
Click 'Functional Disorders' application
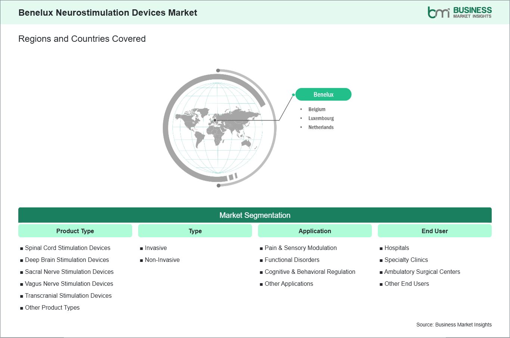pyautogui.click(x=292, y=260)
